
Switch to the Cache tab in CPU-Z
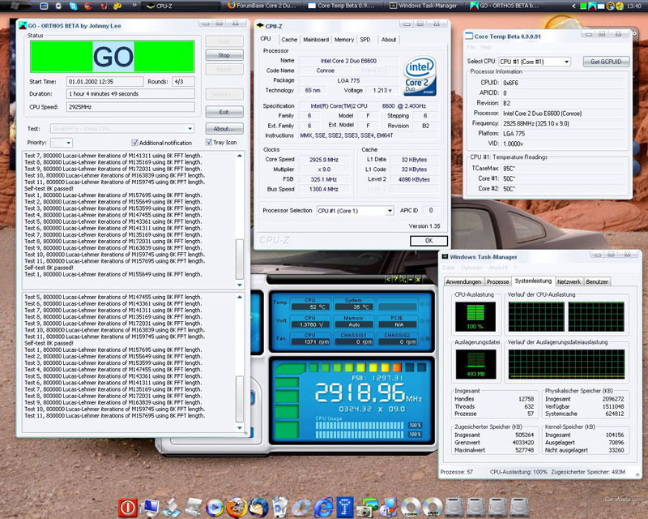[x=289, y=40]
